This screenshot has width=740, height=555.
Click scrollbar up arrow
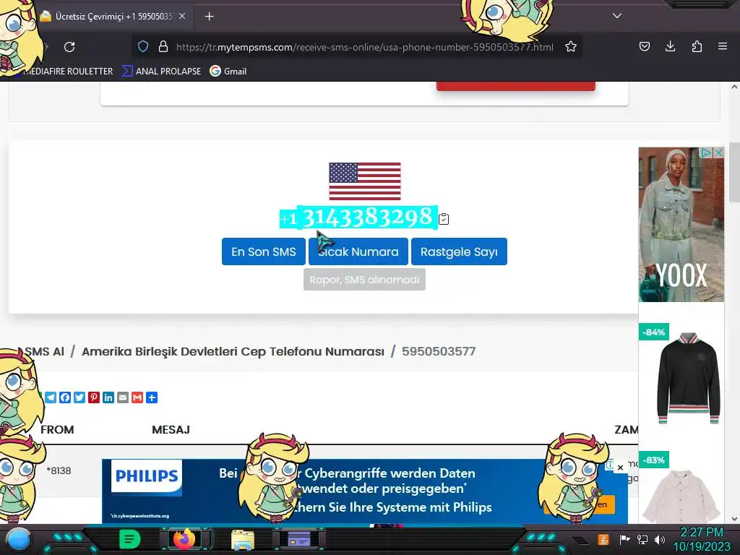point(734,87)
